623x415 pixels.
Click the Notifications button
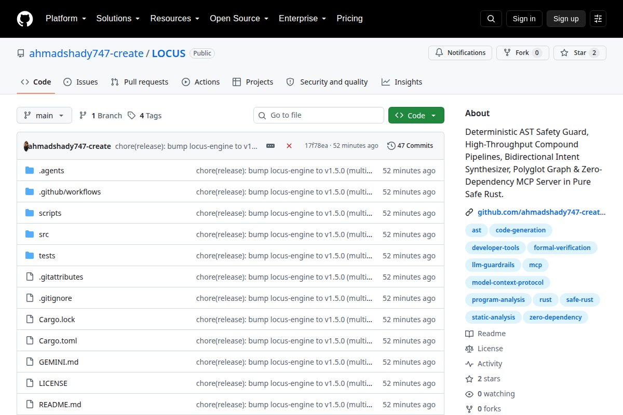pyautogui.click(x=460, y=53)
